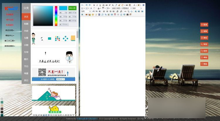Click align left paragraph icon
Viewport: 220px width, 121px height.
point(104,11)
